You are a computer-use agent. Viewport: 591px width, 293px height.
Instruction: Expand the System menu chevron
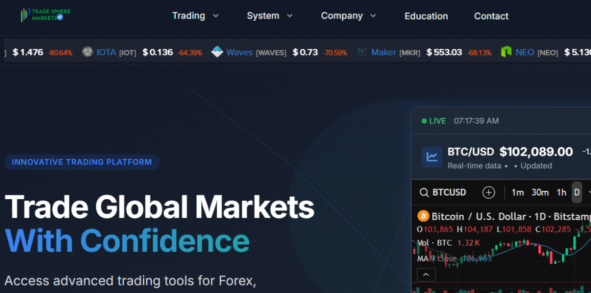[290, 16]
